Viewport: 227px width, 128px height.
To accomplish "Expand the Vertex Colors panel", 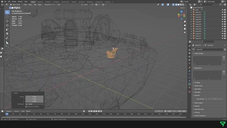I will coord(198,86).
